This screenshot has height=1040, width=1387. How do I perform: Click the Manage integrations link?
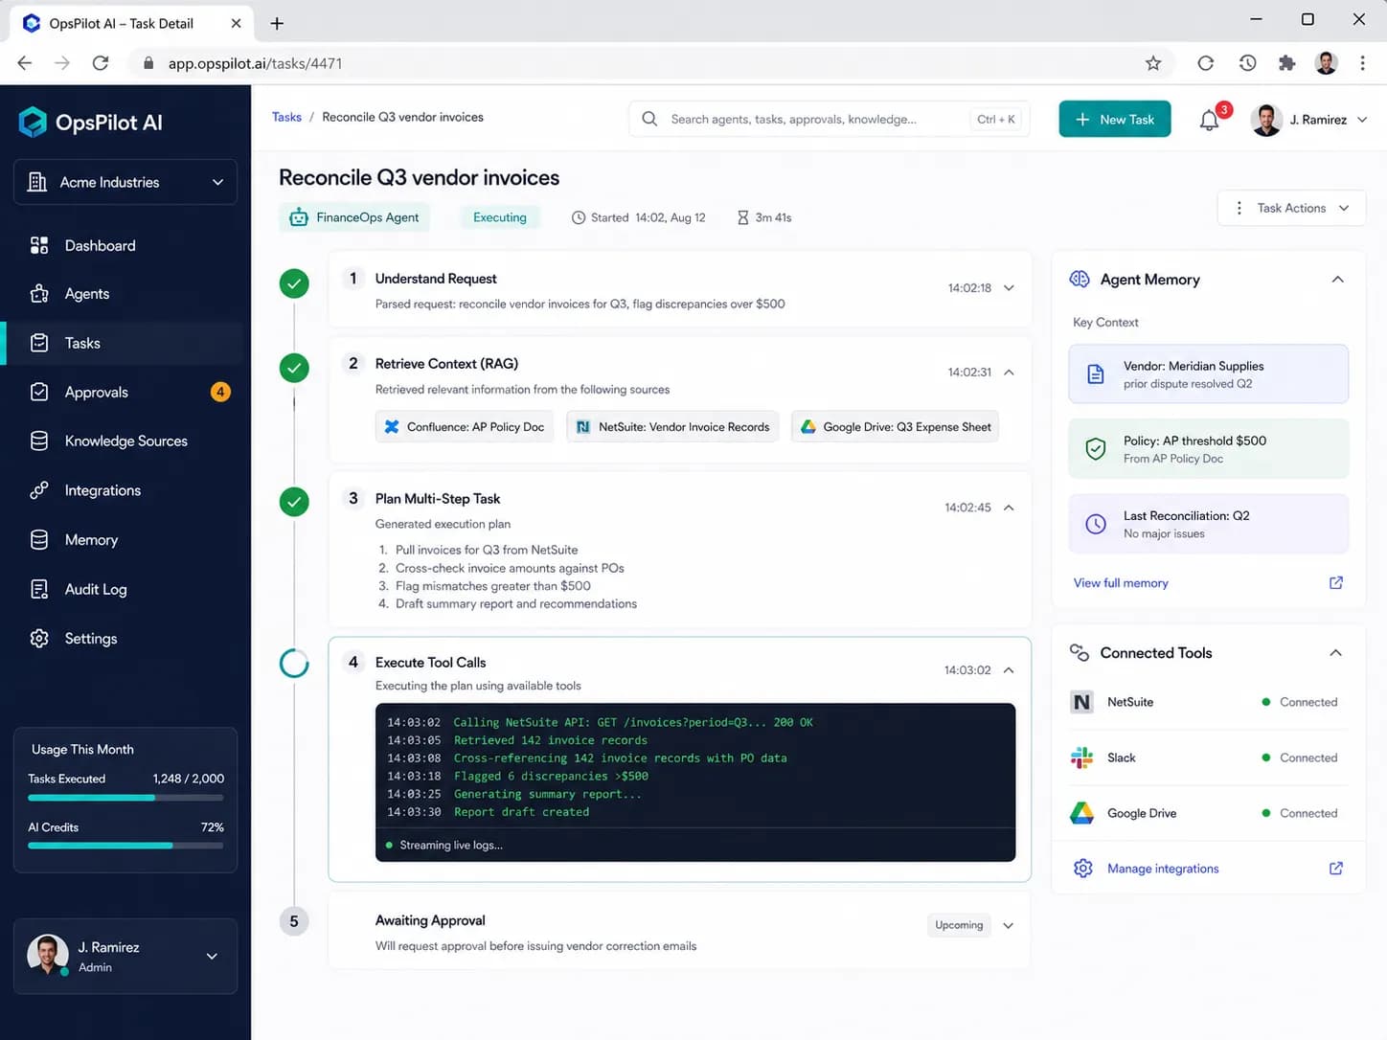point(1163,869)
